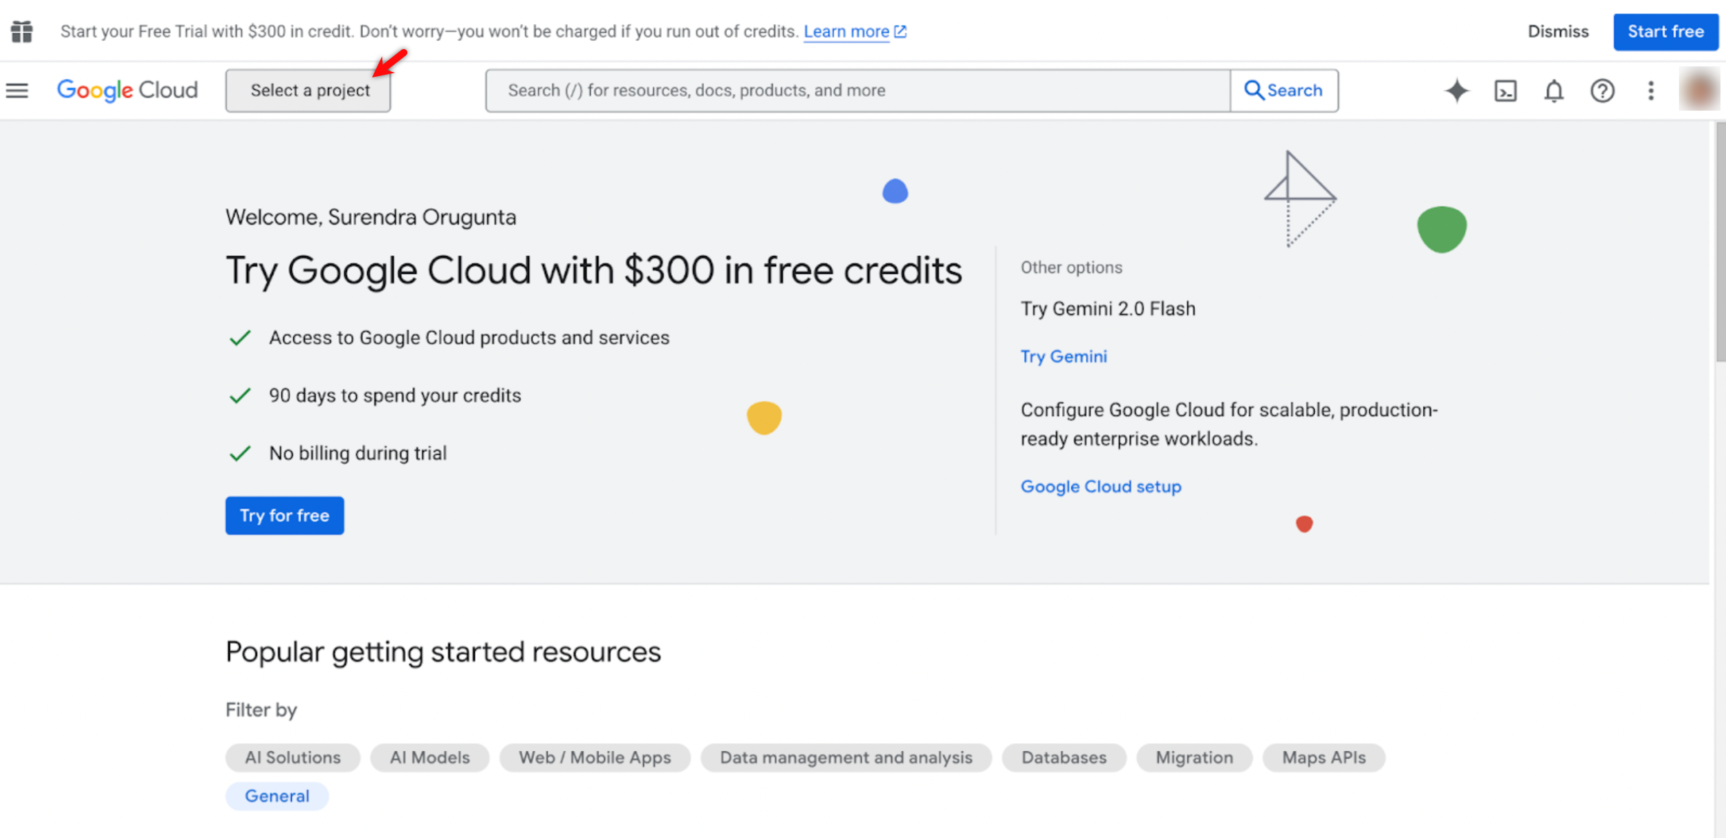Open the Google Cloud setup link
Screen dimensions: 1726x838
coord(1100,486)
